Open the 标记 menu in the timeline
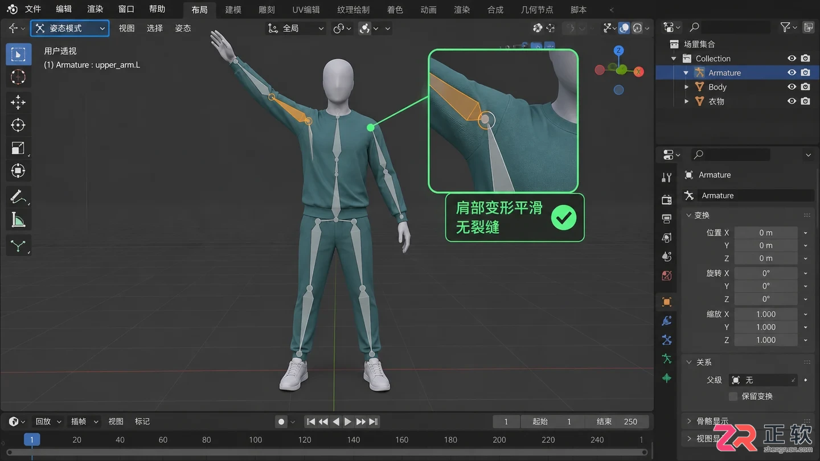 (142, 422)
